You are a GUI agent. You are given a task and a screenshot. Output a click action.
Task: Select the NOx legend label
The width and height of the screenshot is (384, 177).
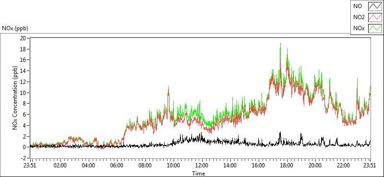point(359,28)
